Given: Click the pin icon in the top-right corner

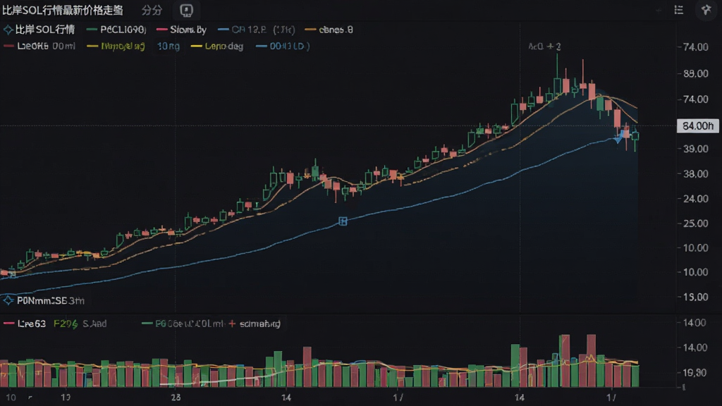Looking at the screenshot, I should 706,10.
